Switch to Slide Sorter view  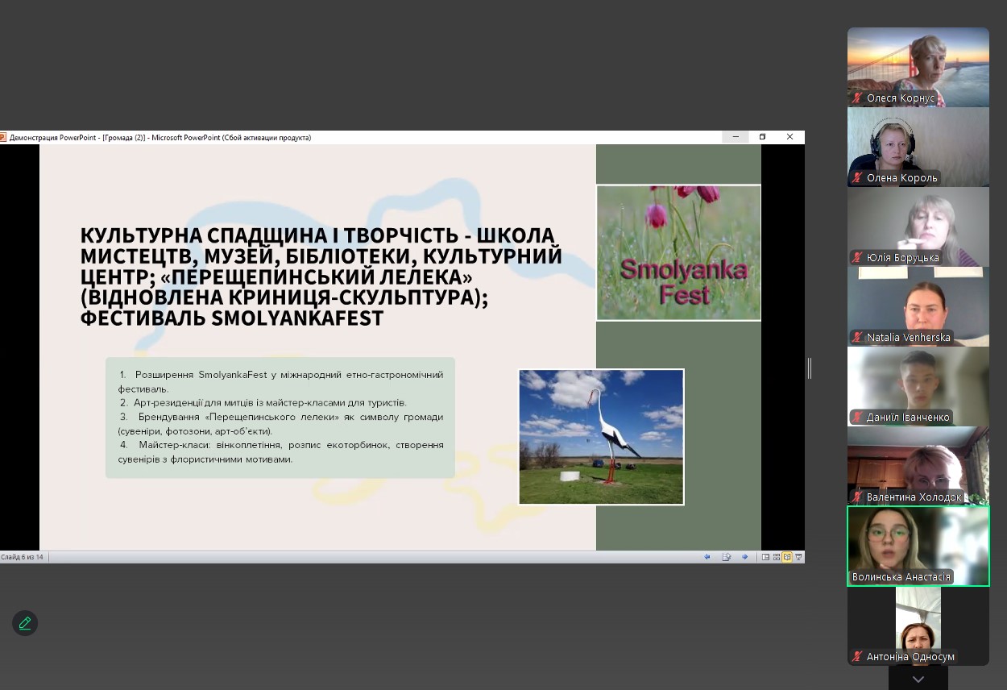point(777,557)
